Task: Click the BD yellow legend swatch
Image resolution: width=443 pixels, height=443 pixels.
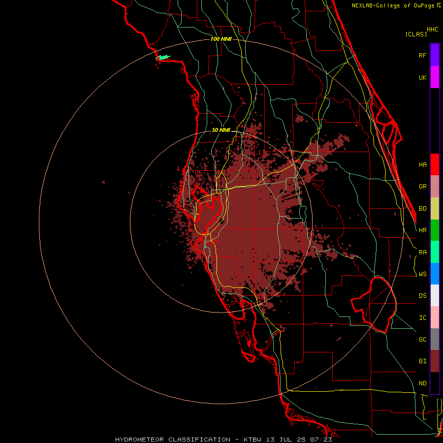Action: (435, 208)
